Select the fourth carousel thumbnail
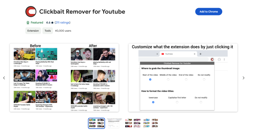270x136 pixels. click(x=151, y=123)
